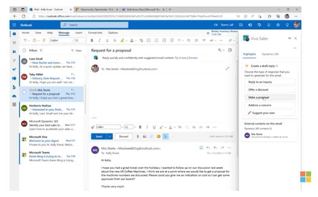Expand highlight color options in ribbon
Image resolution: width=318 pixels, height=197 pixels.
point(126,41)
